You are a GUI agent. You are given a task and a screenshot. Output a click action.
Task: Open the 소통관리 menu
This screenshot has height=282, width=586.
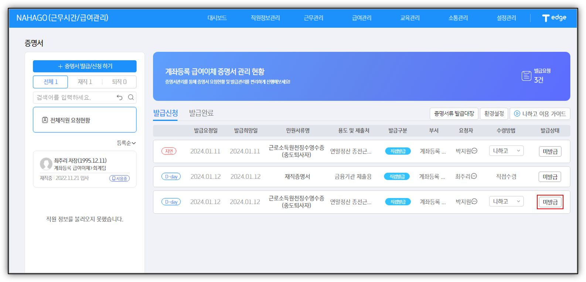pyautogui.click(x=458, y=18)
